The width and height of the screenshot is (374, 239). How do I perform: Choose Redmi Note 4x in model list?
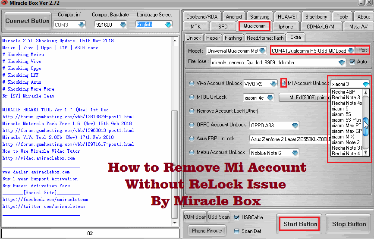coord(346,103)
